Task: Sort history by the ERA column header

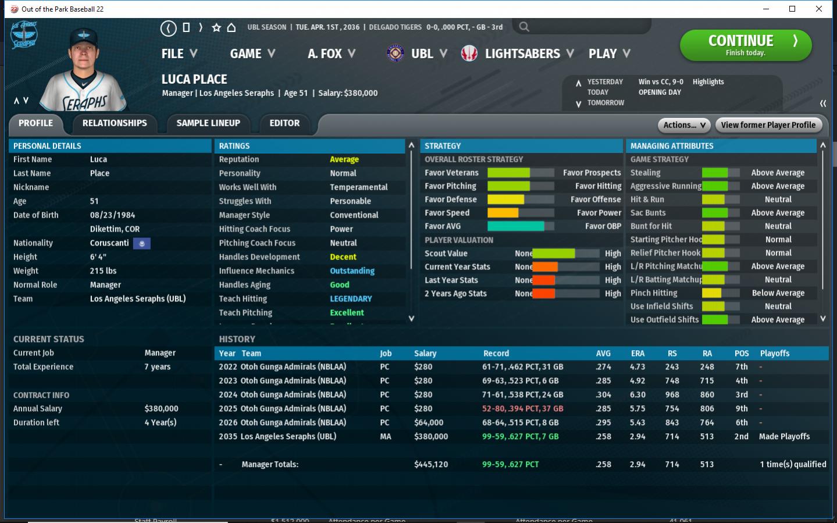Action: pyautogui.click(x=637, y=354)
